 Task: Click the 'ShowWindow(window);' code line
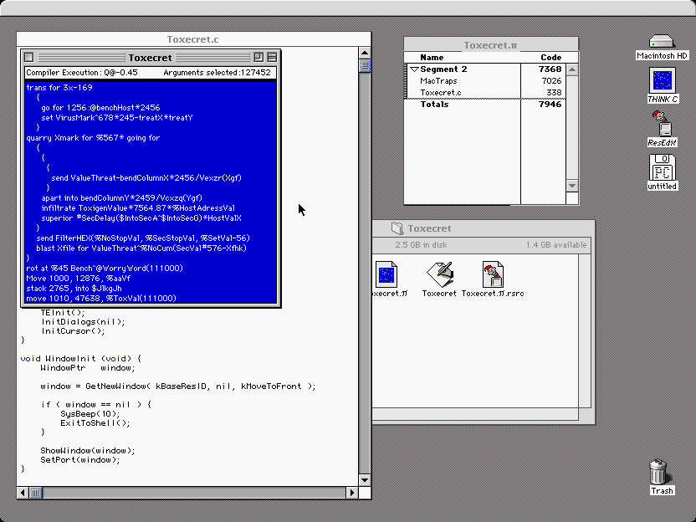[x=88, y=451]
